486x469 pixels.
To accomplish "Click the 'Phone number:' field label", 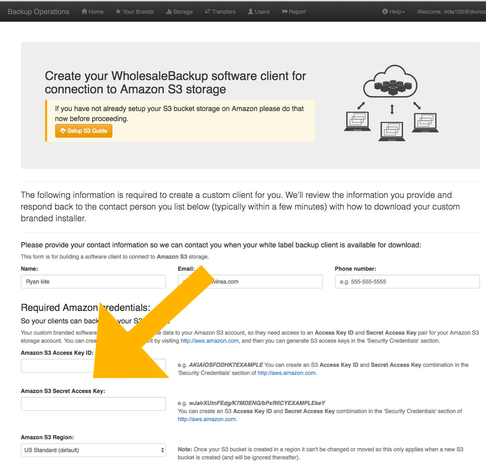I will click(356, 269).
